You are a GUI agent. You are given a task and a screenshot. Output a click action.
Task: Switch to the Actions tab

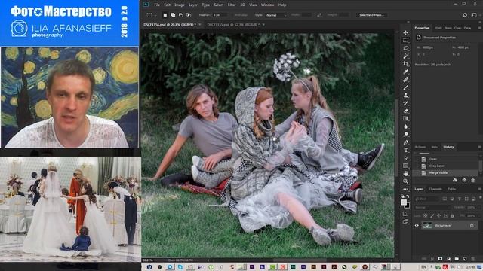click(x=420, y=147)
